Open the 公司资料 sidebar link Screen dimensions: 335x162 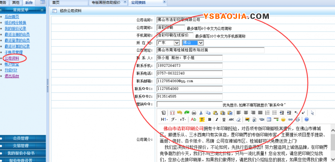12,58
